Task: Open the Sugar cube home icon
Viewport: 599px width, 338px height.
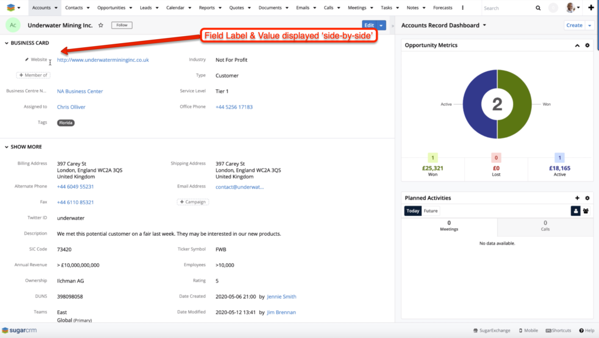Action: pos(11,8)
